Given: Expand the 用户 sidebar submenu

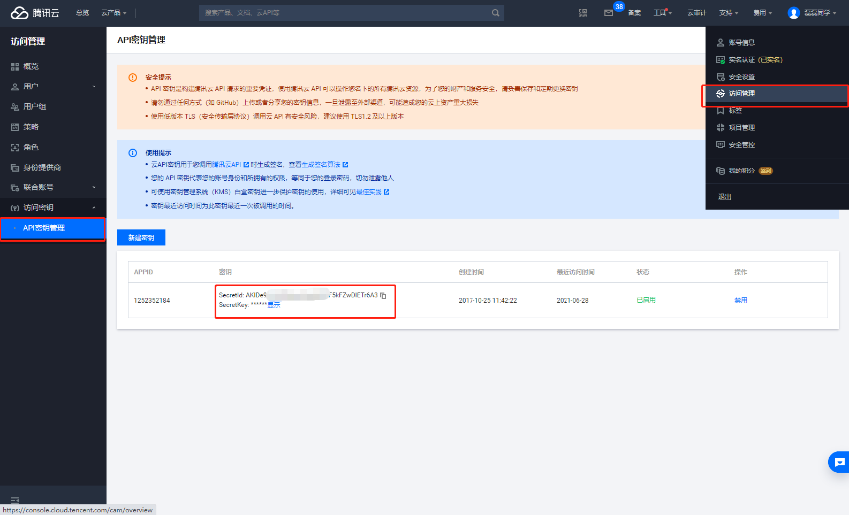Looking at the screenshot, I should pyautogui.click(x=54, y=86).
